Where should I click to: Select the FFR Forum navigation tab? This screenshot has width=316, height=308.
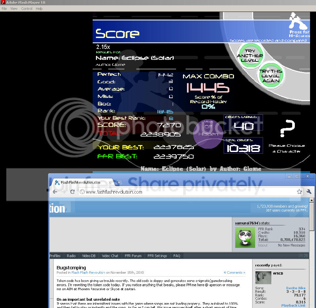coord(133,256)
